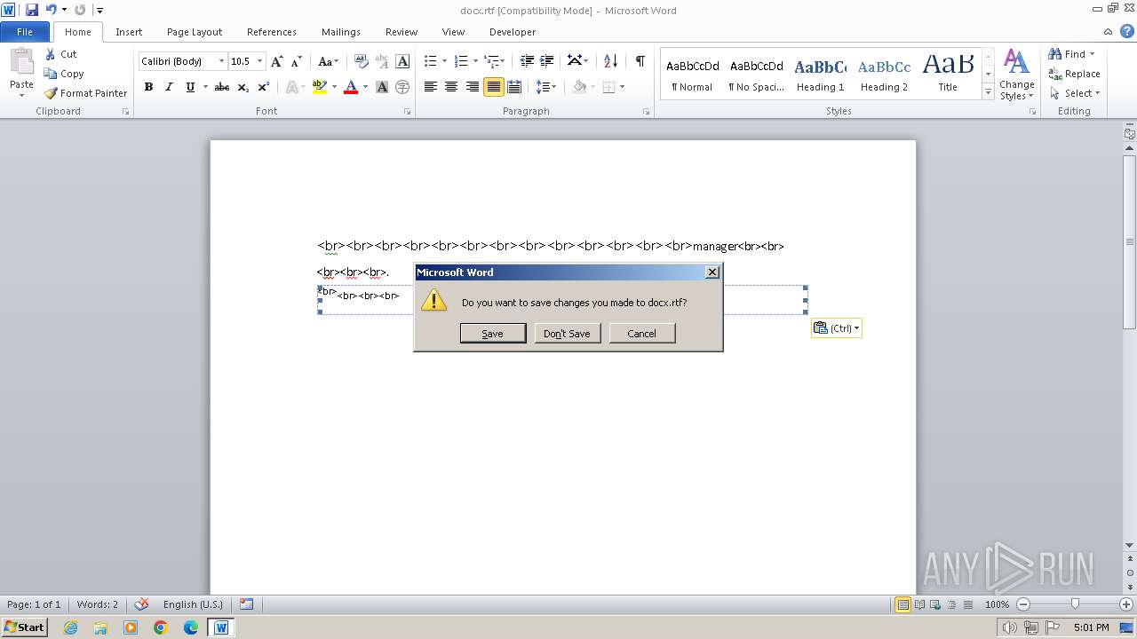Open Word Help icon
1137x639 pixels.
tap(1127, 31)
